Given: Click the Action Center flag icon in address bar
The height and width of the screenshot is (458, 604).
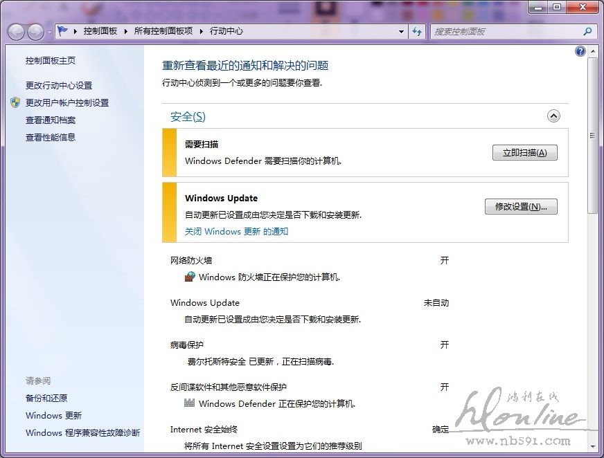Looking at the screenshot, I should point(63,31).
